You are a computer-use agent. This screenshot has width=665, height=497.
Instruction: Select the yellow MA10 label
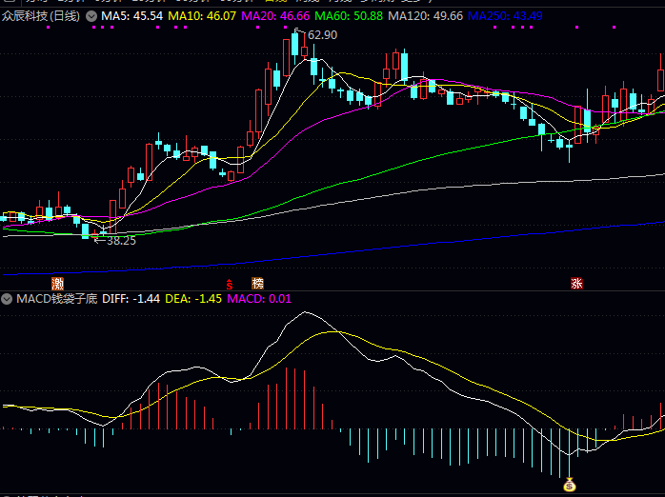coord(198,17)
